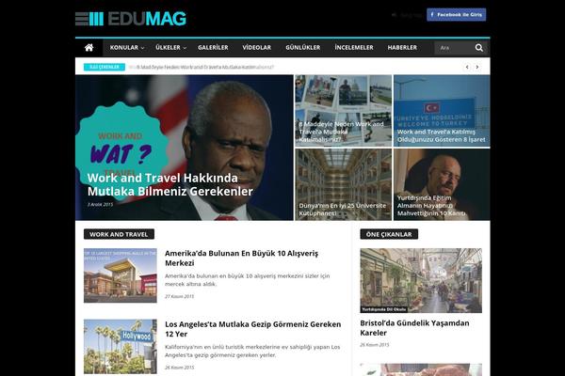Open the GÜNLÜKLER menu item

302,48
